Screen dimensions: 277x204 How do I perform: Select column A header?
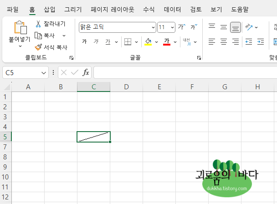pyautogui.click(x=28, y=87)
